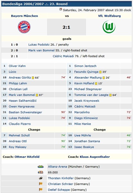
Task: Open the Allianz-Arena venue link
Action: [58, 167]
